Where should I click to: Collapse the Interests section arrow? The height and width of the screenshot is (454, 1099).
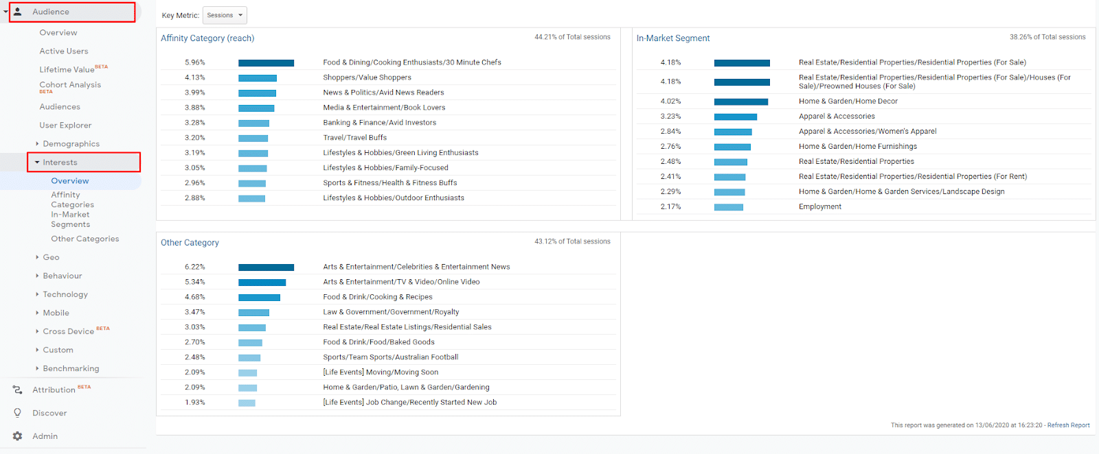pyautogui.click(x=37, y=163)
